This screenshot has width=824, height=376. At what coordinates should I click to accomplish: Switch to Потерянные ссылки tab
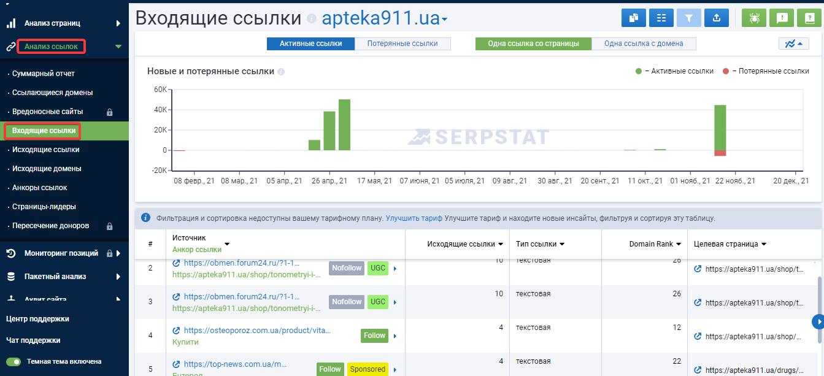402,44
